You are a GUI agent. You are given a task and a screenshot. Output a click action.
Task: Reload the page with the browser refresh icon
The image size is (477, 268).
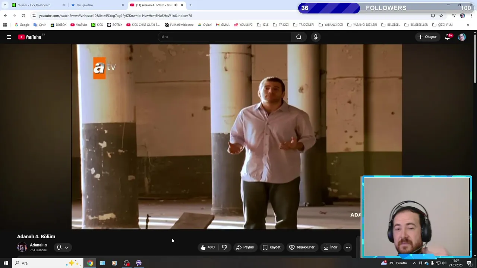[x=23, y=16]
